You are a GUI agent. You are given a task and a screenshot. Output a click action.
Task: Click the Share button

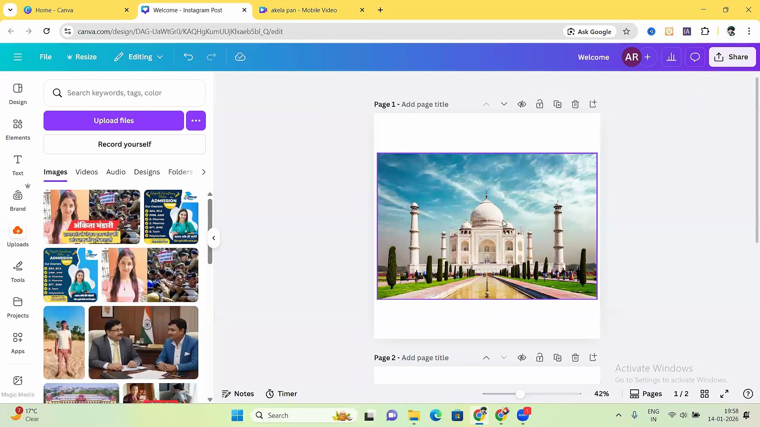click(732, 57)
